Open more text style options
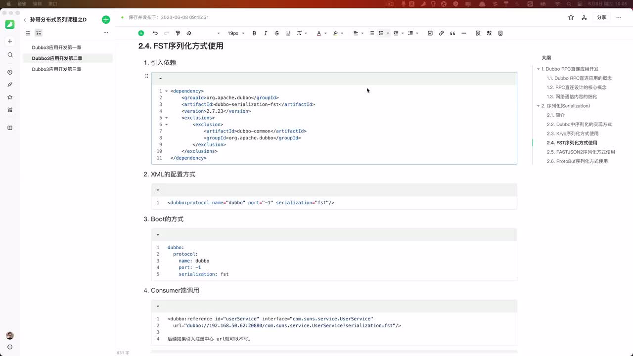This screenshot has width=633, height=356. coord(301,33)
